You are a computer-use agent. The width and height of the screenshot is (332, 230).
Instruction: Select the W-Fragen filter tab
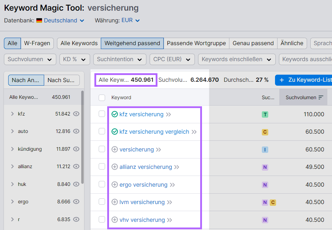point(37,43)
